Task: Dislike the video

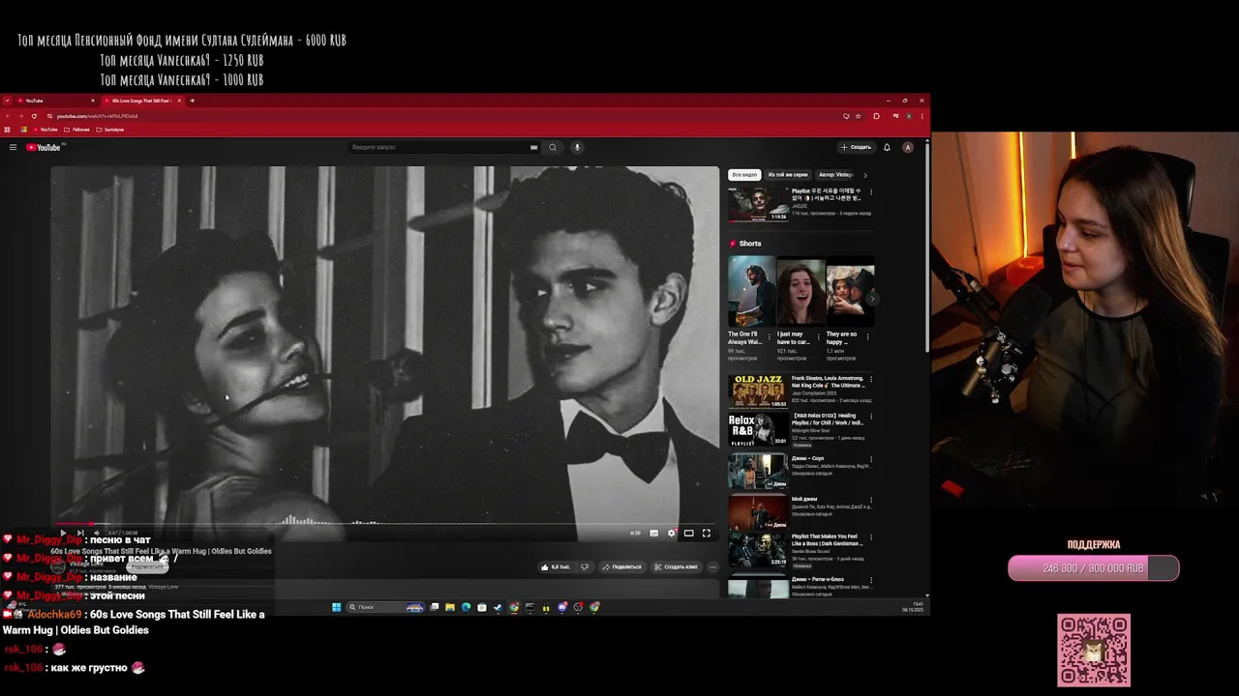Action: [x=584, y=566]
